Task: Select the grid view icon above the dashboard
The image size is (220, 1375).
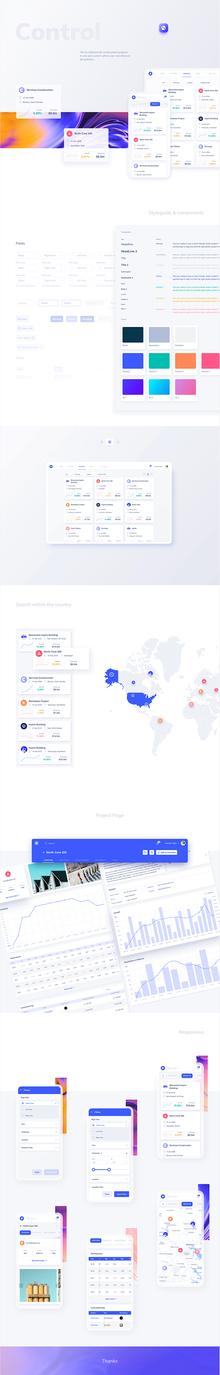Action: pyautogui.click(x=110, y=442)
